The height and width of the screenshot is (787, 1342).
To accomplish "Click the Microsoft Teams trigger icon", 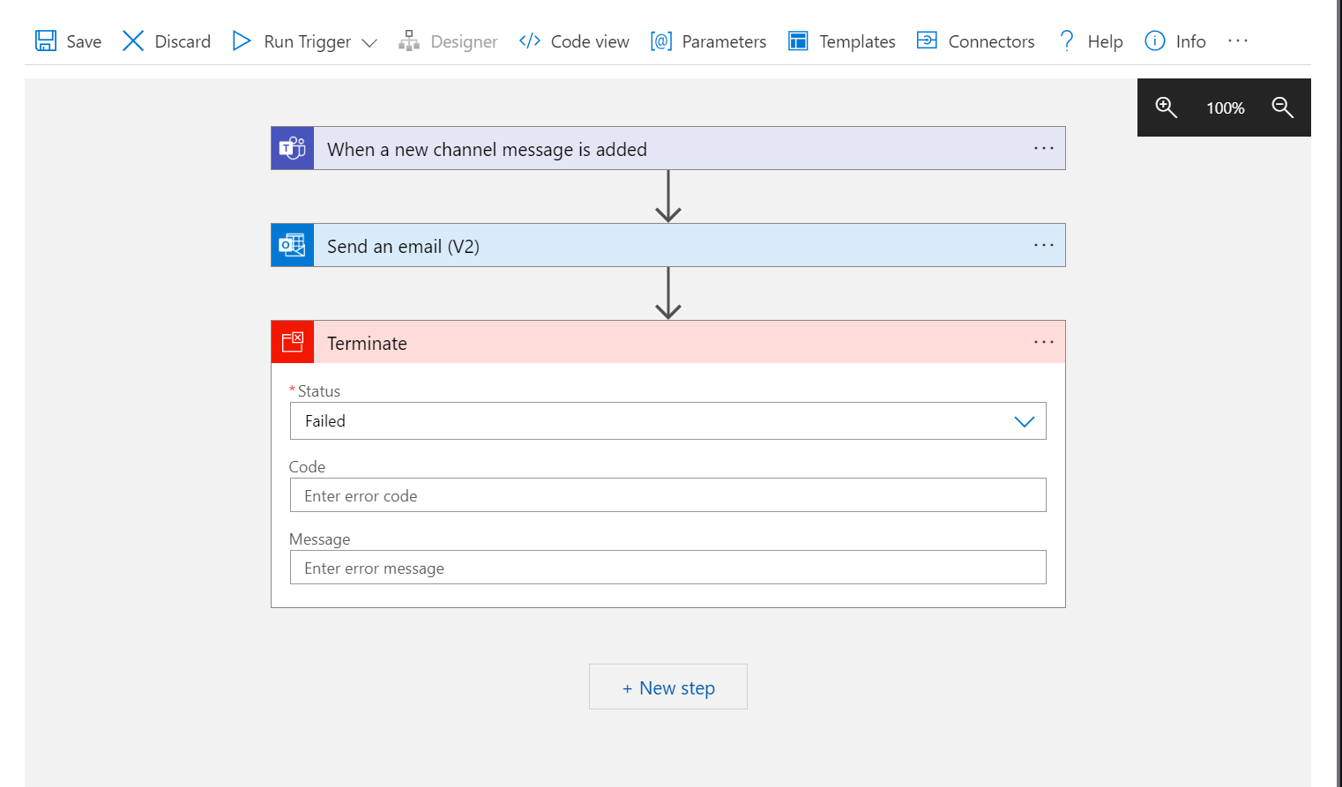I will [292, 148].
